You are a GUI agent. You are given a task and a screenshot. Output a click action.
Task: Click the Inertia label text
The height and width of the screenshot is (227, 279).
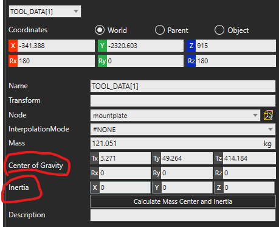(19, 187)
